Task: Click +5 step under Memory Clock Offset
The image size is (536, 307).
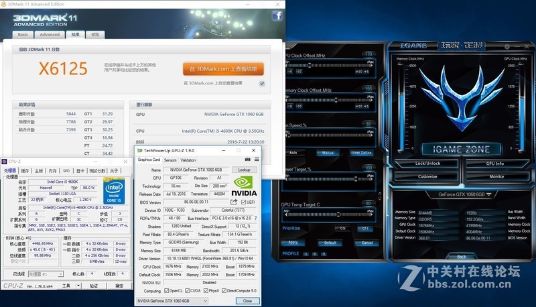Action: click(x=366, y=107)
